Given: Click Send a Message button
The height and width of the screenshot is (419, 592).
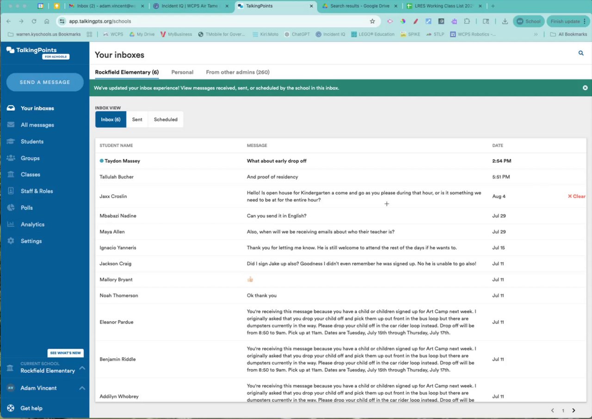Looking at the screenshot, I should (x=45, y=82).
